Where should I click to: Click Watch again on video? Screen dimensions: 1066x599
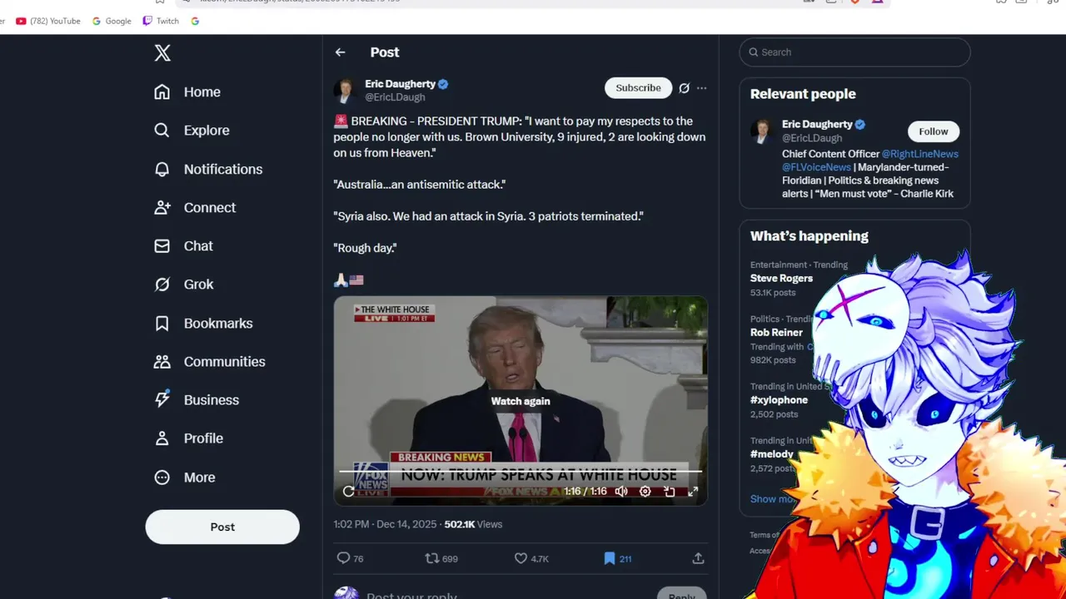(521, 401)
